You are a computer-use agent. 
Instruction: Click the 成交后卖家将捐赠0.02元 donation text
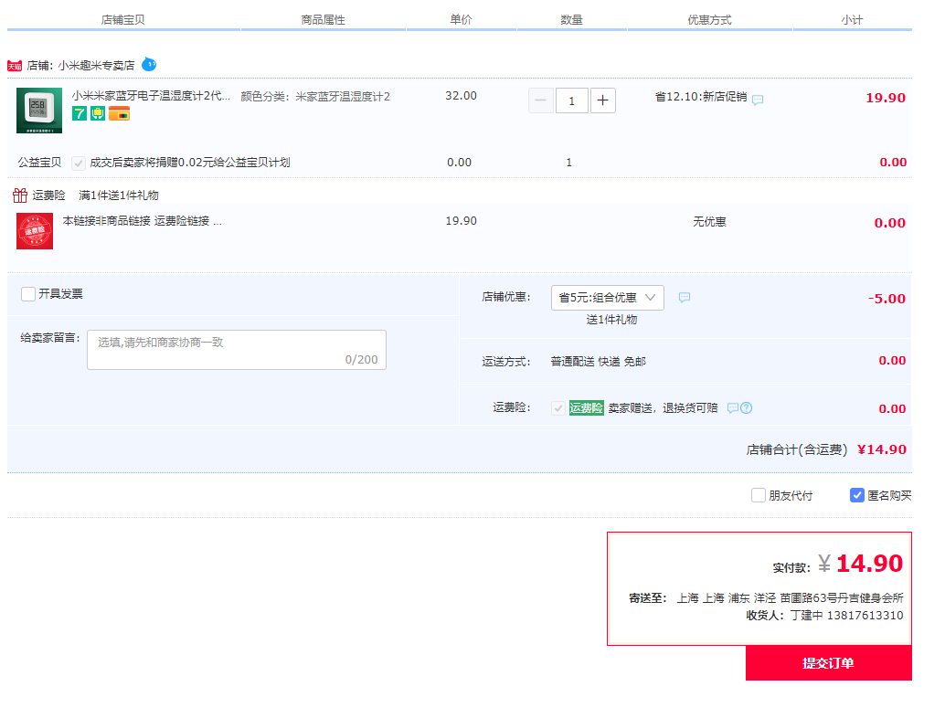pos(190,162)
